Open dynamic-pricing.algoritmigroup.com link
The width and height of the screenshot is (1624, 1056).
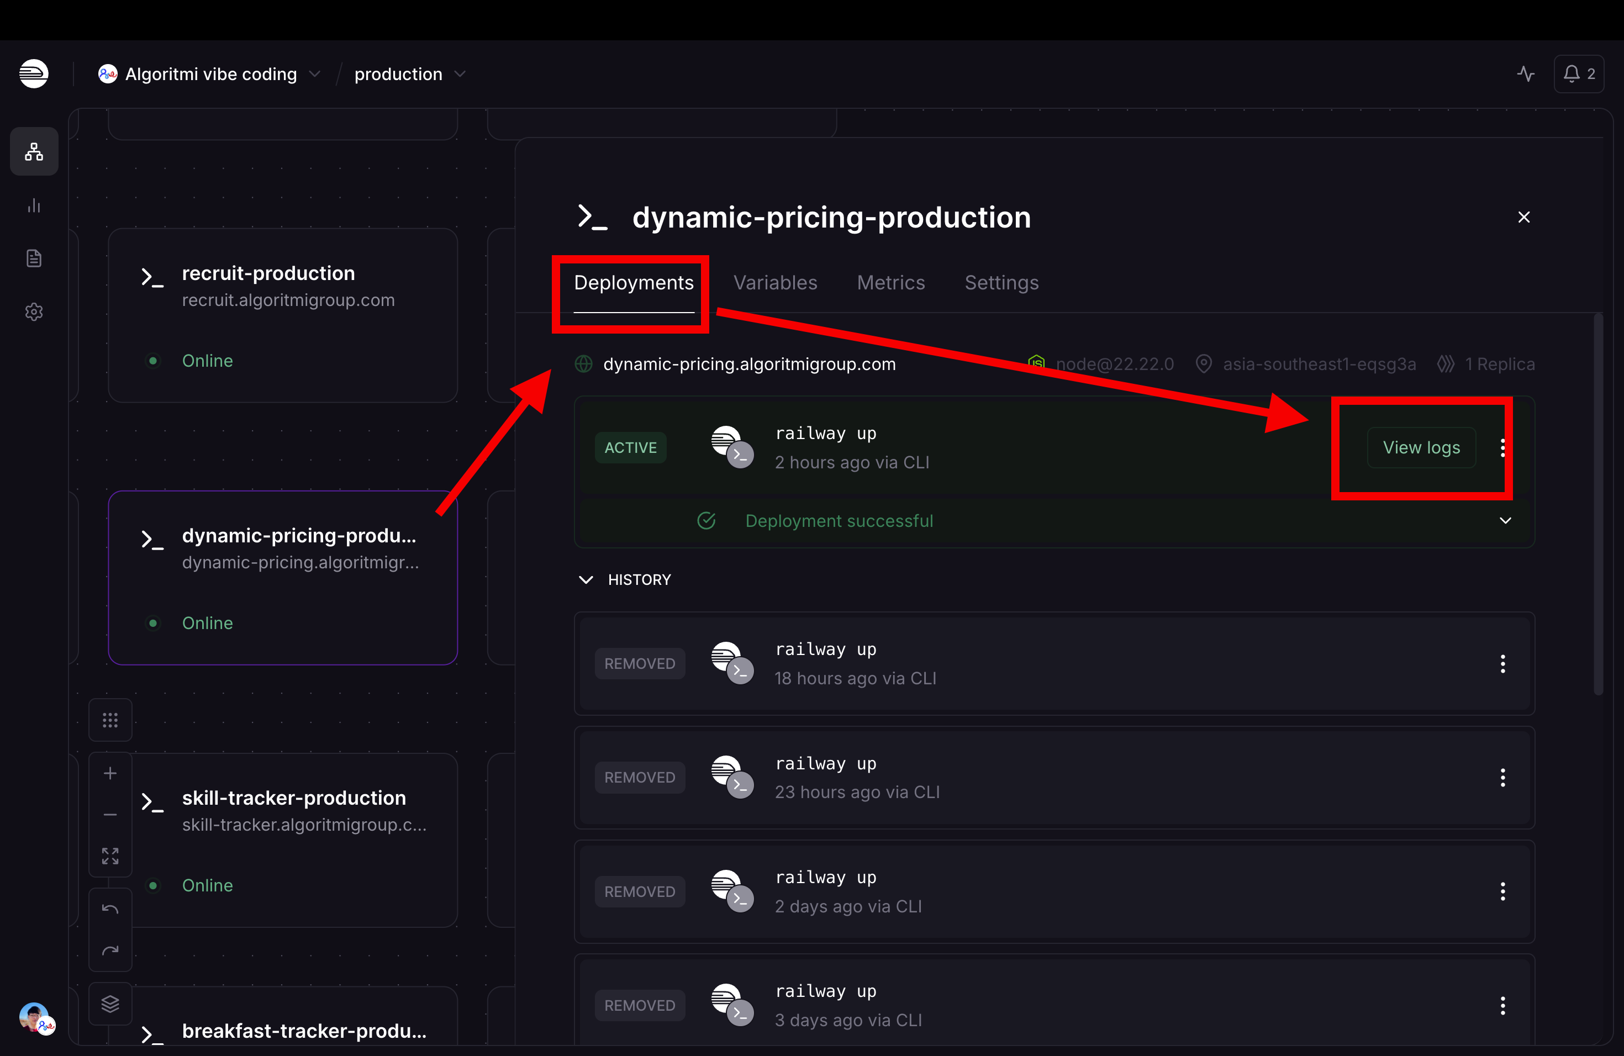tap(748, 363)
